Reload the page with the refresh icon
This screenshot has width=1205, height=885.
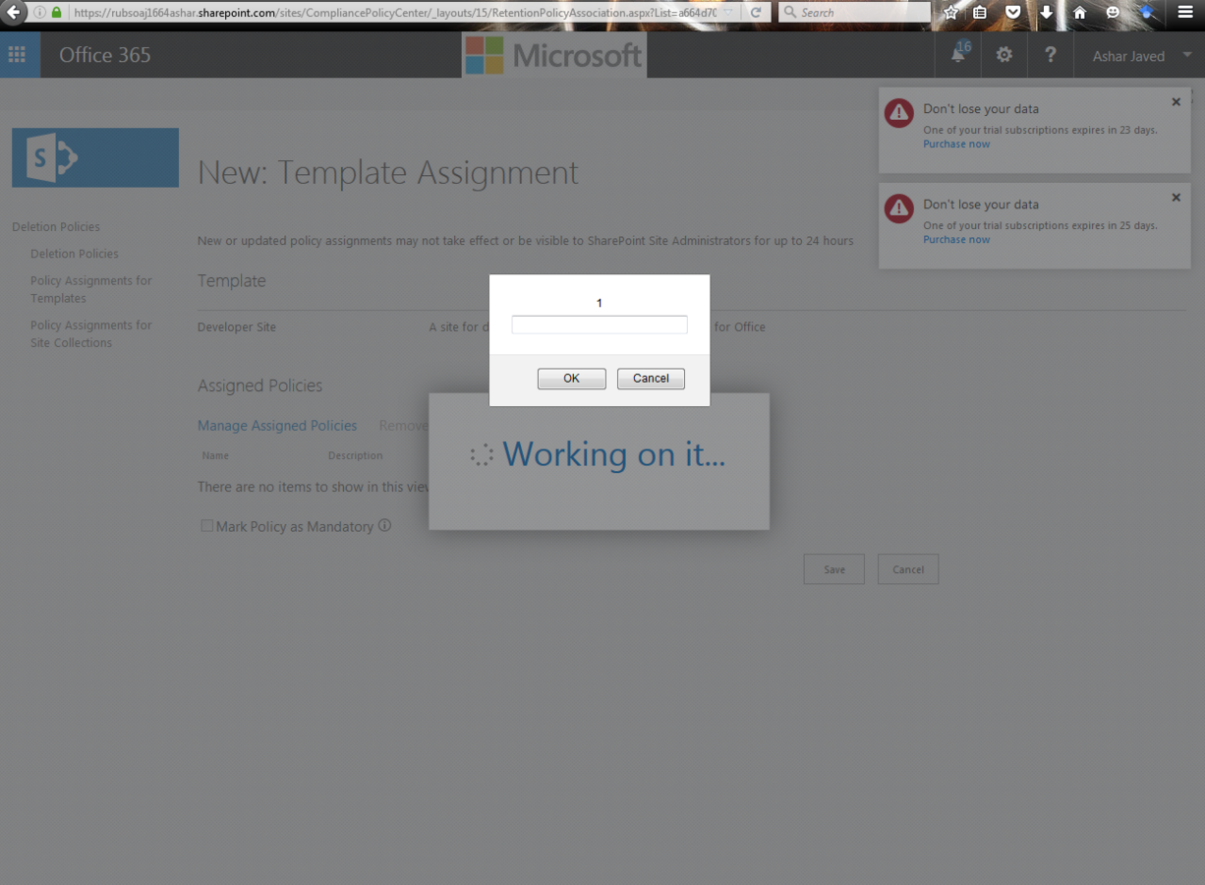click(x=756, y=13)
